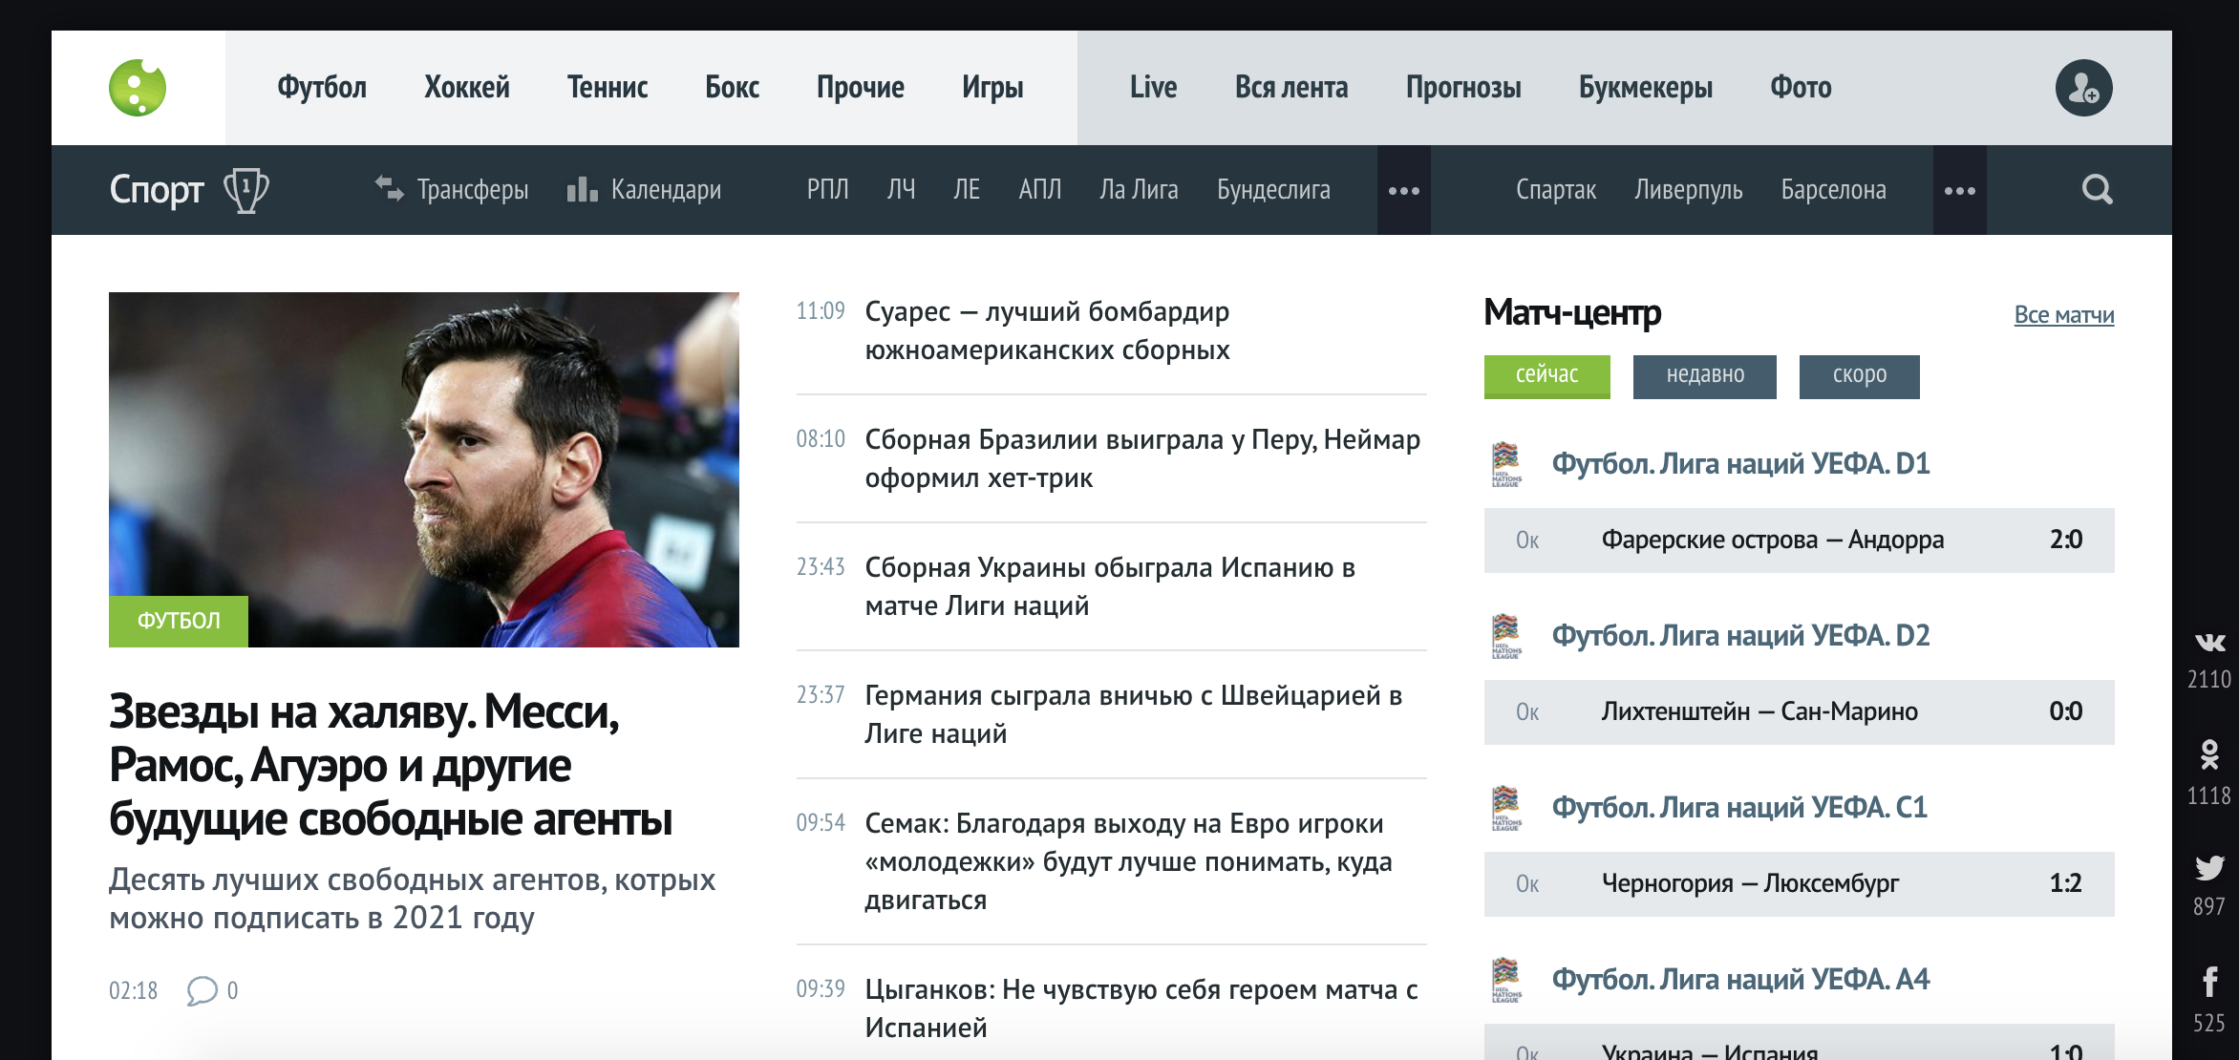This screenshot has height=1060, width=2239.
Task: Go to the Live page
Action: point(1153,88)
